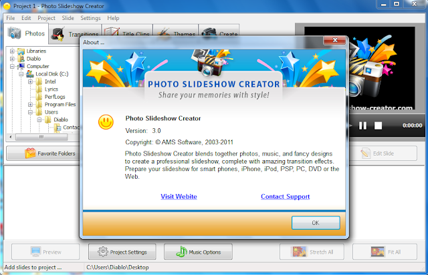
Task: Click the green music note icon
Action: coord(181,252)
